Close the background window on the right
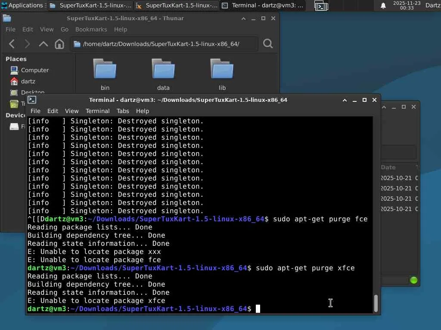 [x=413, y=107]
